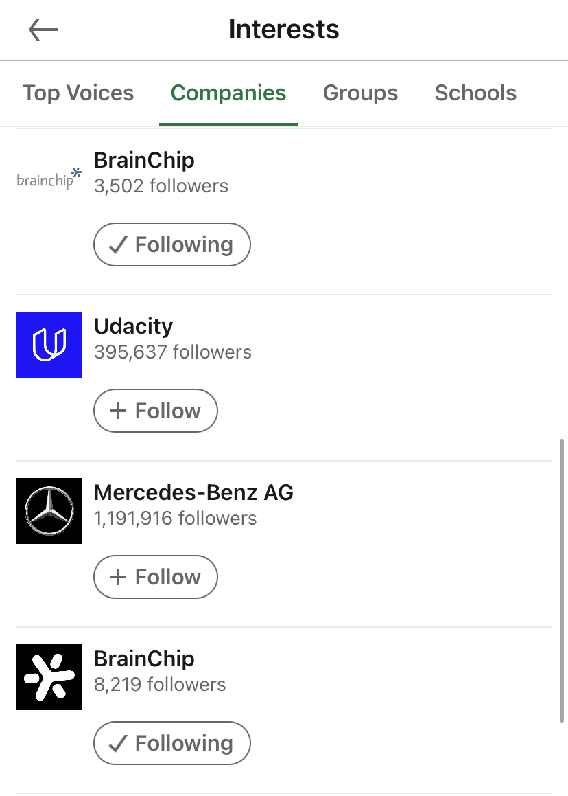The height and width of the screenshot is (796, 568).
Task: Click the vertical scrollbar thumb
Action: tap(562, 580)
